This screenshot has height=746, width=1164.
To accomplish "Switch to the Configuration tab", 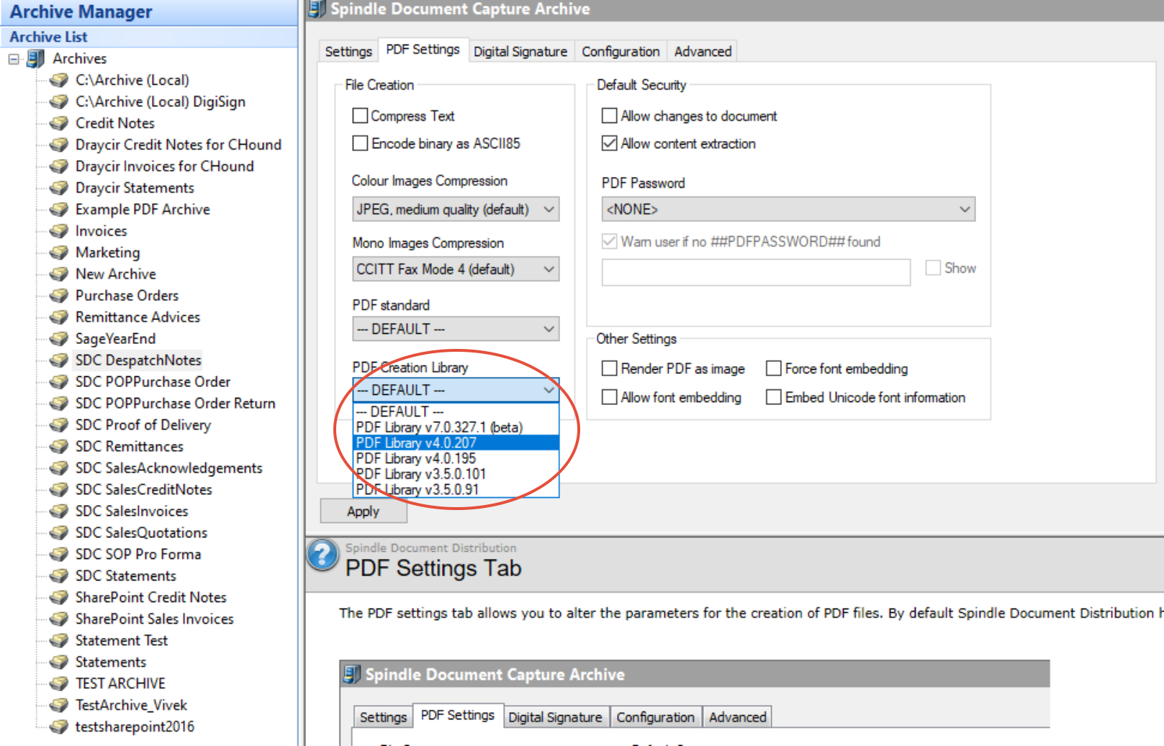I will (x=621, y=52).
